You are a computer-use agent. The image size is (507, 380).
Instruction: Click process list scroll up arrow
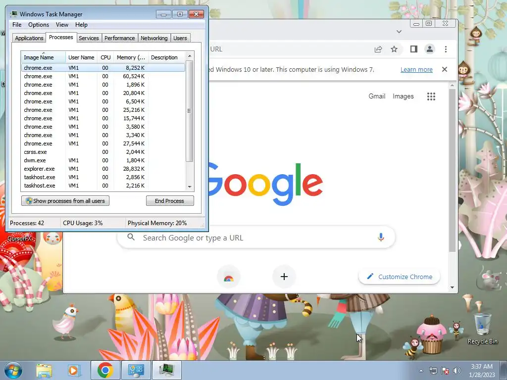tap(190, 56)
